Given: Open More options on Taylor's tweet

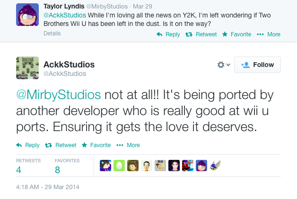Looking at the screenshot, I should (x=269, y=34).
